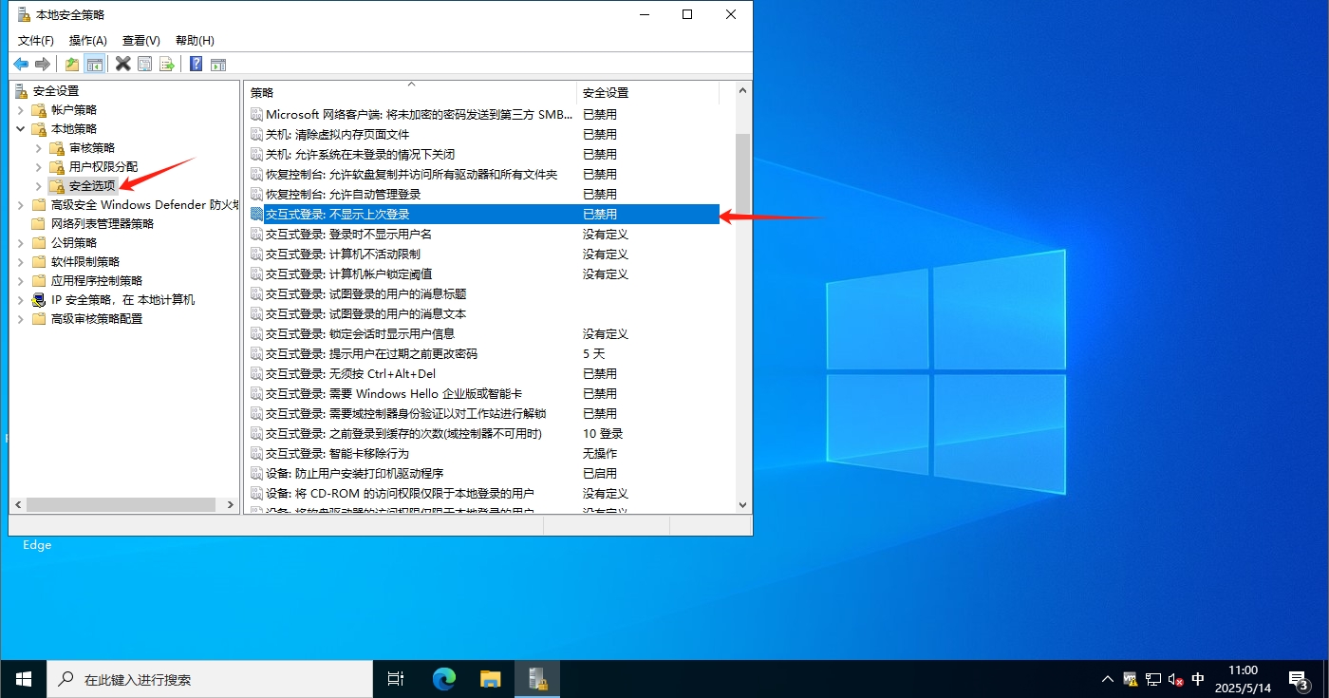
Task: Expand the 高级安全 Windows Defender node
Action: coord(21,205)
